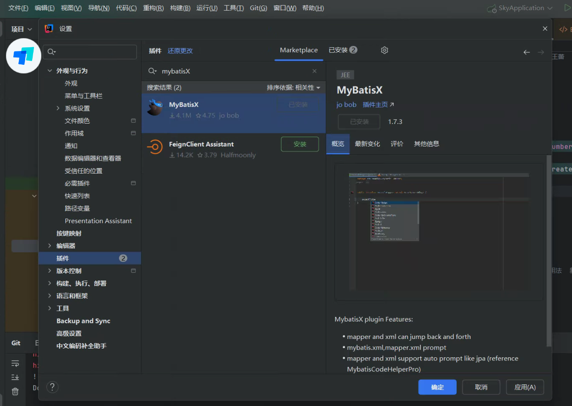The image size is (572, 406).
Task: Select 高级设置 in settings tree
Action: click(x=69, y=333)
